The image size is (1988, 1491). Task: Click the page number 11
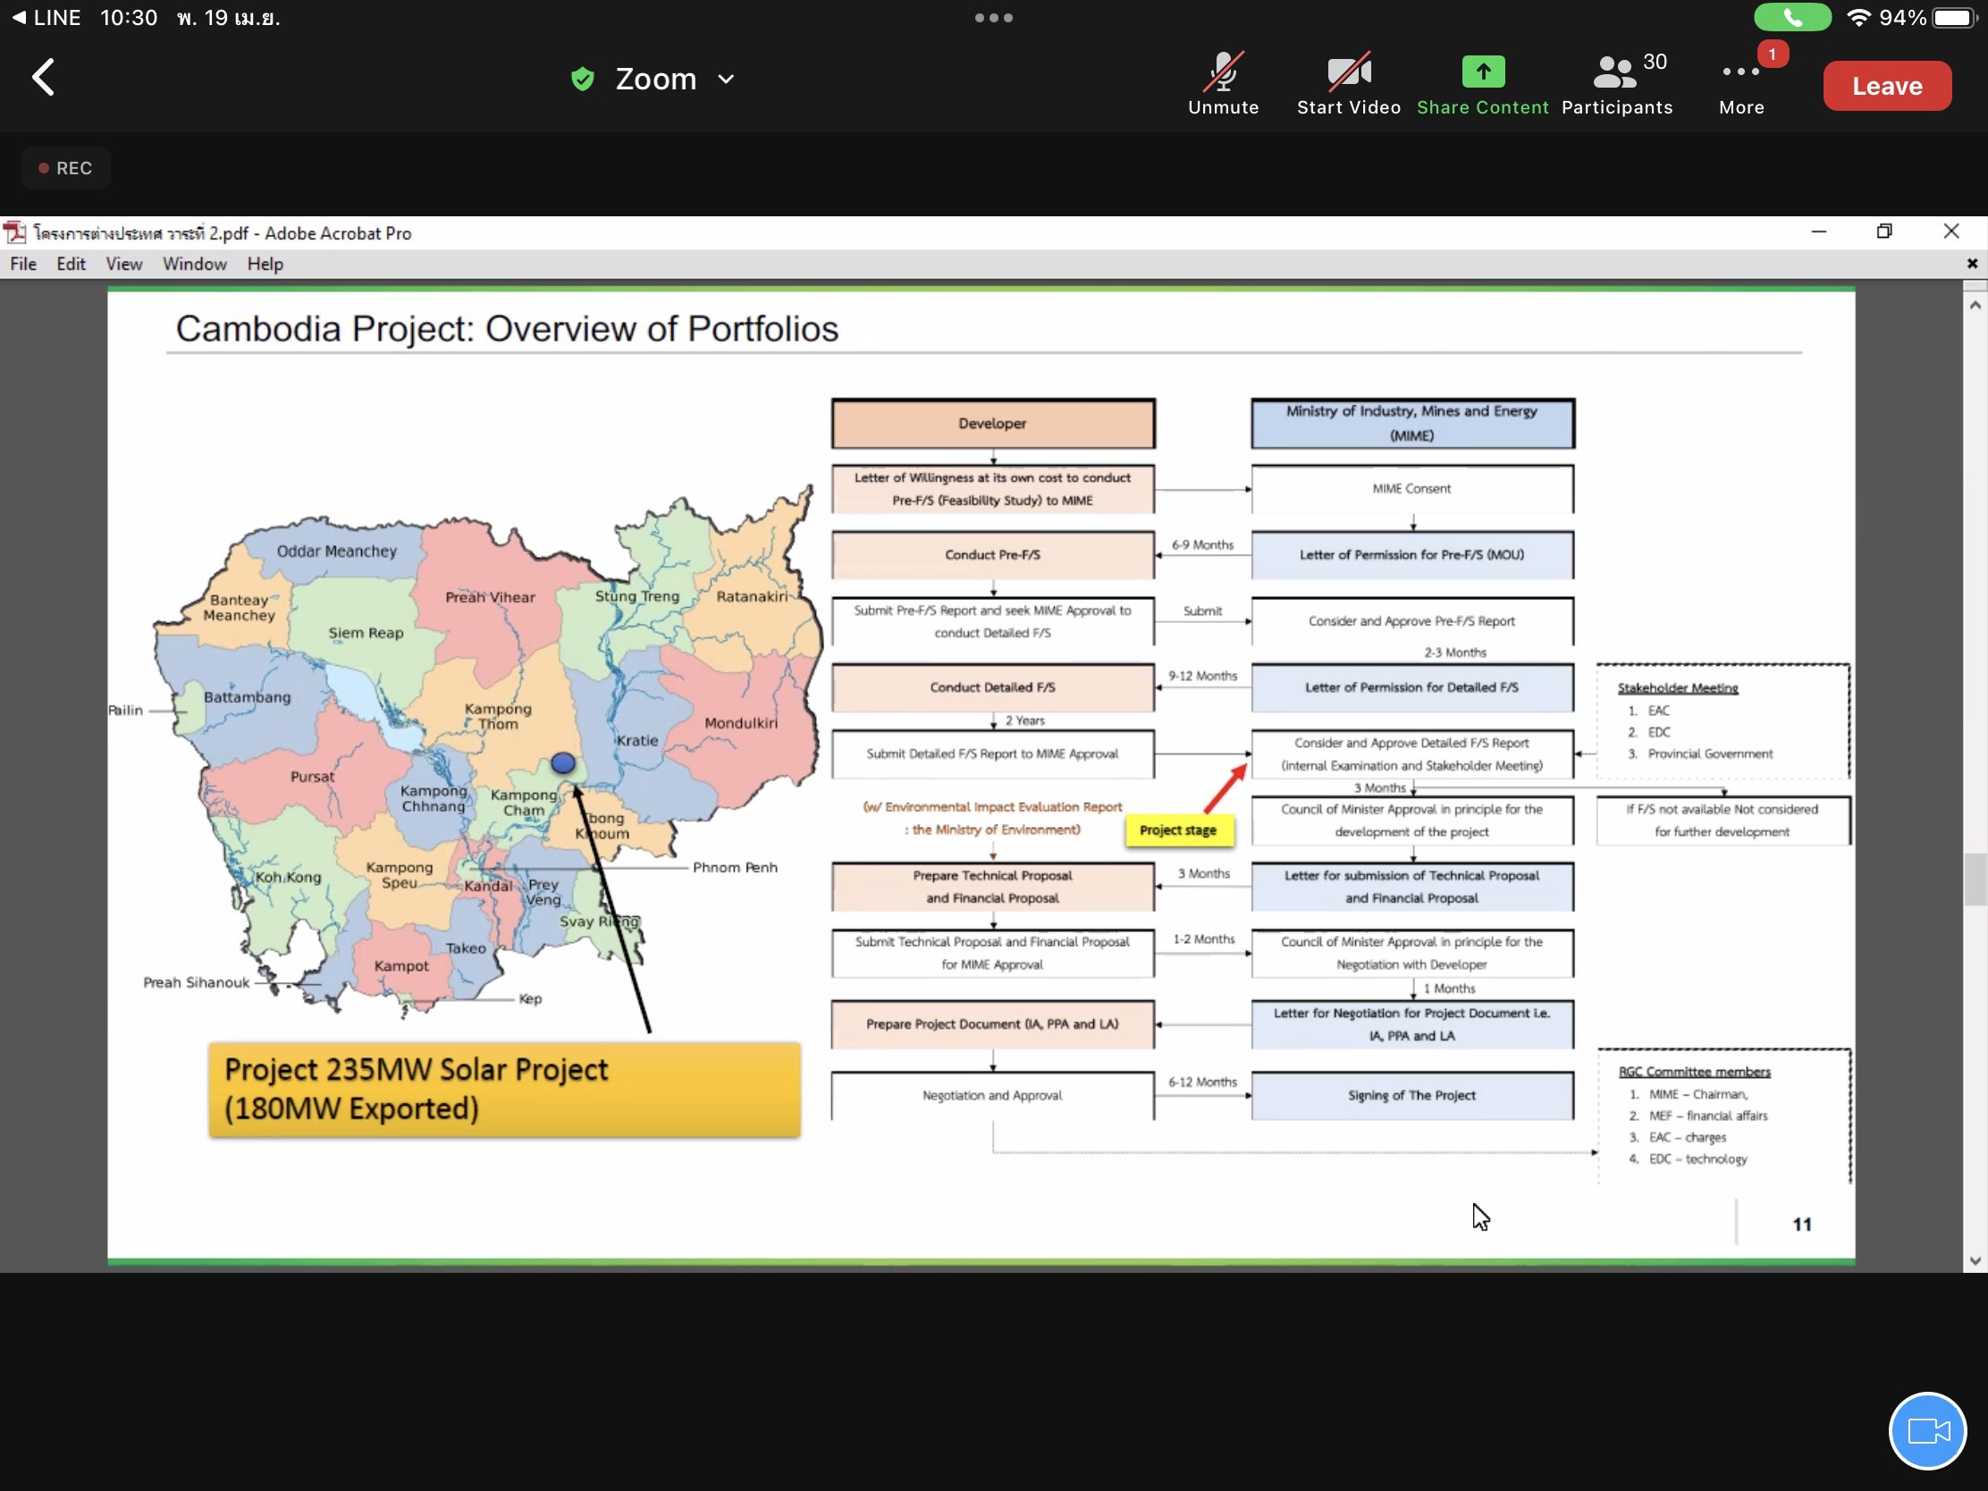[1802, 1225]
